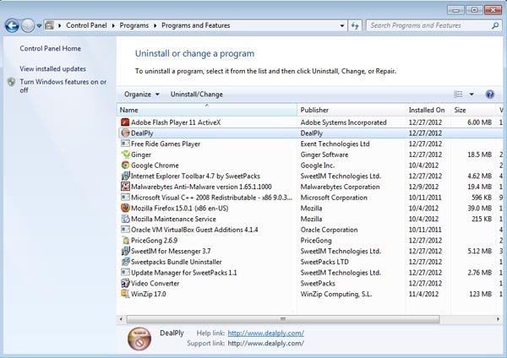Screen dimensions: 507x358
Task: Sort by the Name column header
Action: coord(207,110)
